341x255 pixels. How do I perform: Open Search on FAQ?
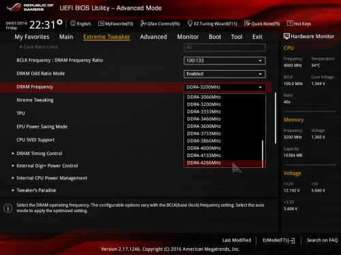[322, 240]
